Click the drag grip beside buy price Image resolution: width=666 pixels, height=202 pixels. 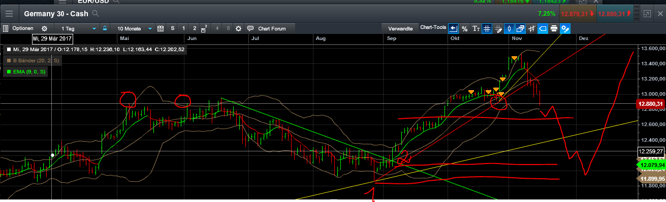[637, 14]
